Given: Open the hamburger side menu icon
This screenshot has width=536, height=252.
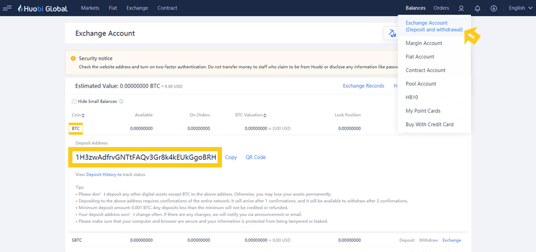Looking at the screenshot, I should (7, 8).
